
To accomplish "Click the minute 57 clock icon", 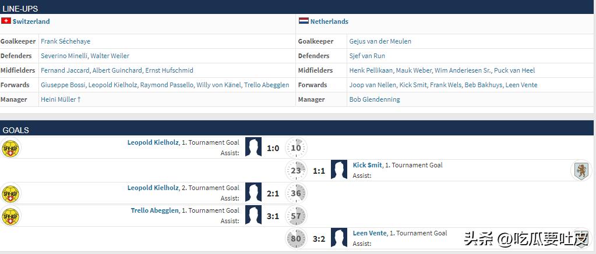I will pyautogui.click(x=296, y=216).
